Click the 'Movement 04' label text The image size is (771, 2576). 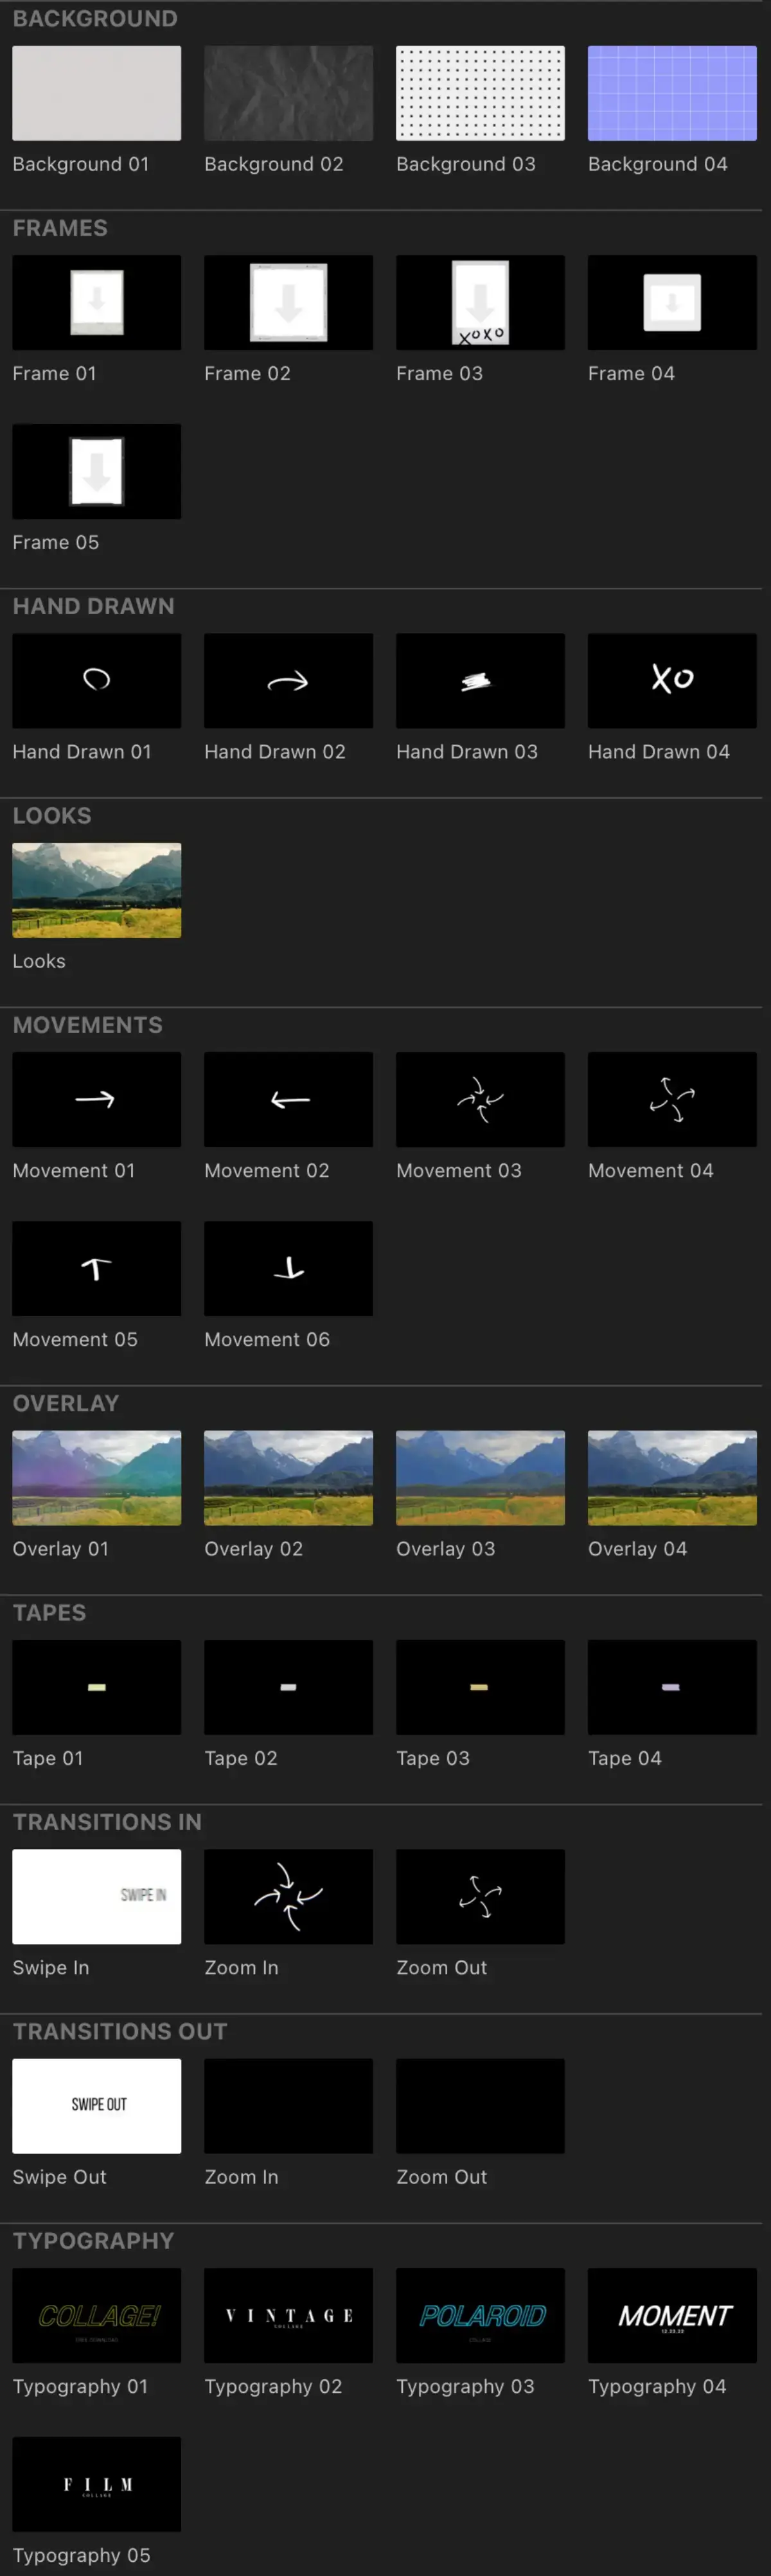(651, 1170)
